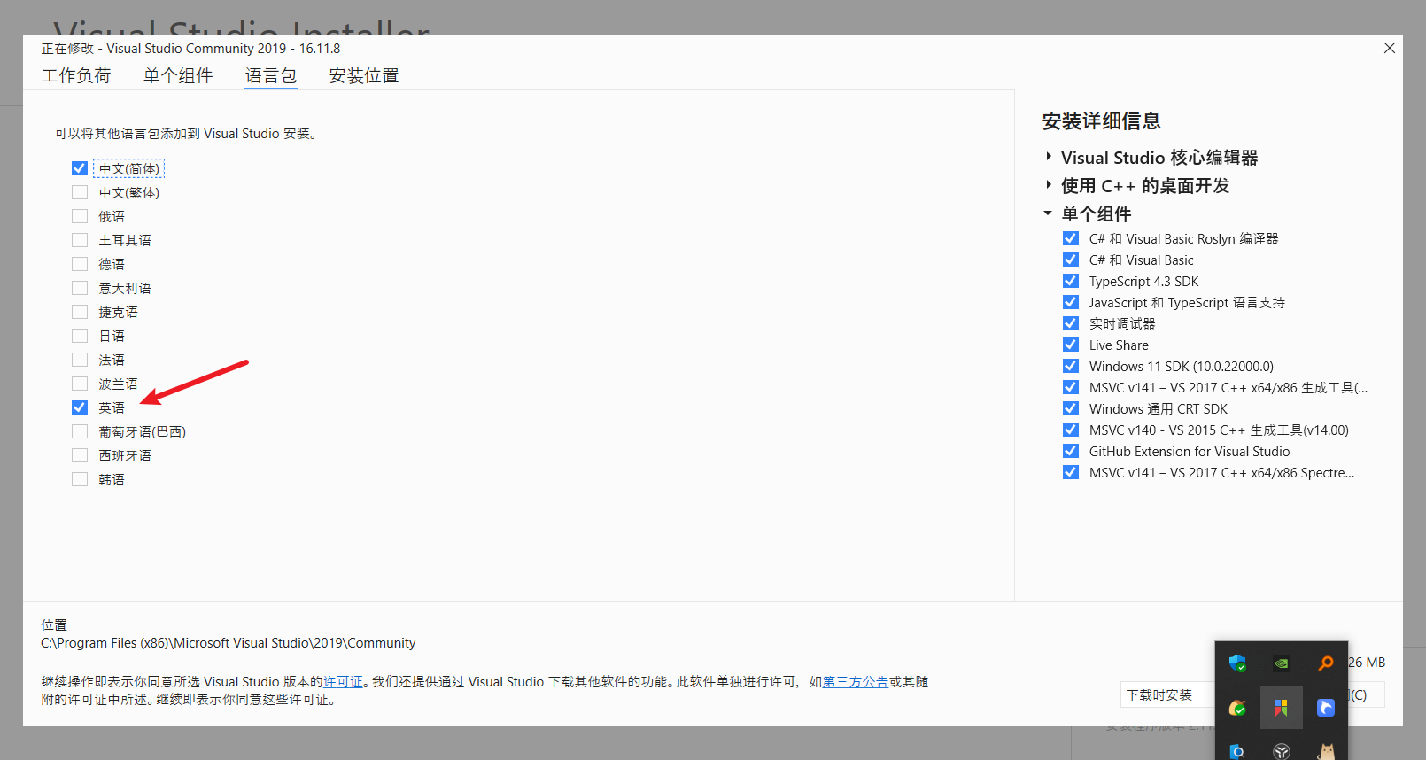This screenshot has width=1426, height=760.
Task: Uncheck GitHub Extension for Visual Studio
Action: [1071, 451]
